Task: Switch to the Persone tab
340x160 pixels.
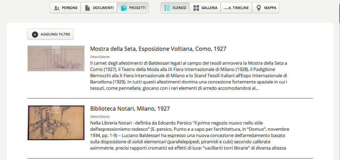Action: pos(70,8)
